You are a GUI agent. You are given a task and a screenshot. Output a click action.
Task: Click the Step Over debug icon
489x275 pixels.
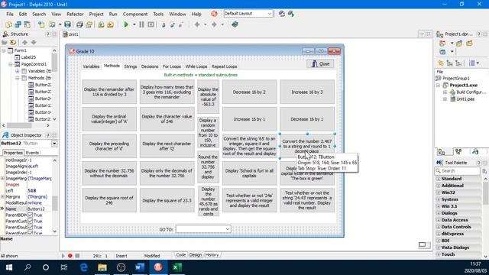(172, 24)
